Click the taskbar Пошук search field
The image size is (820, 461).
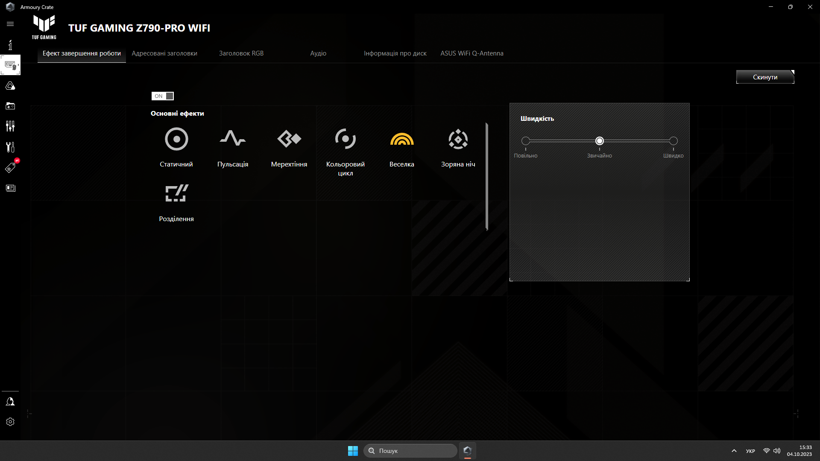coord(410,451)
